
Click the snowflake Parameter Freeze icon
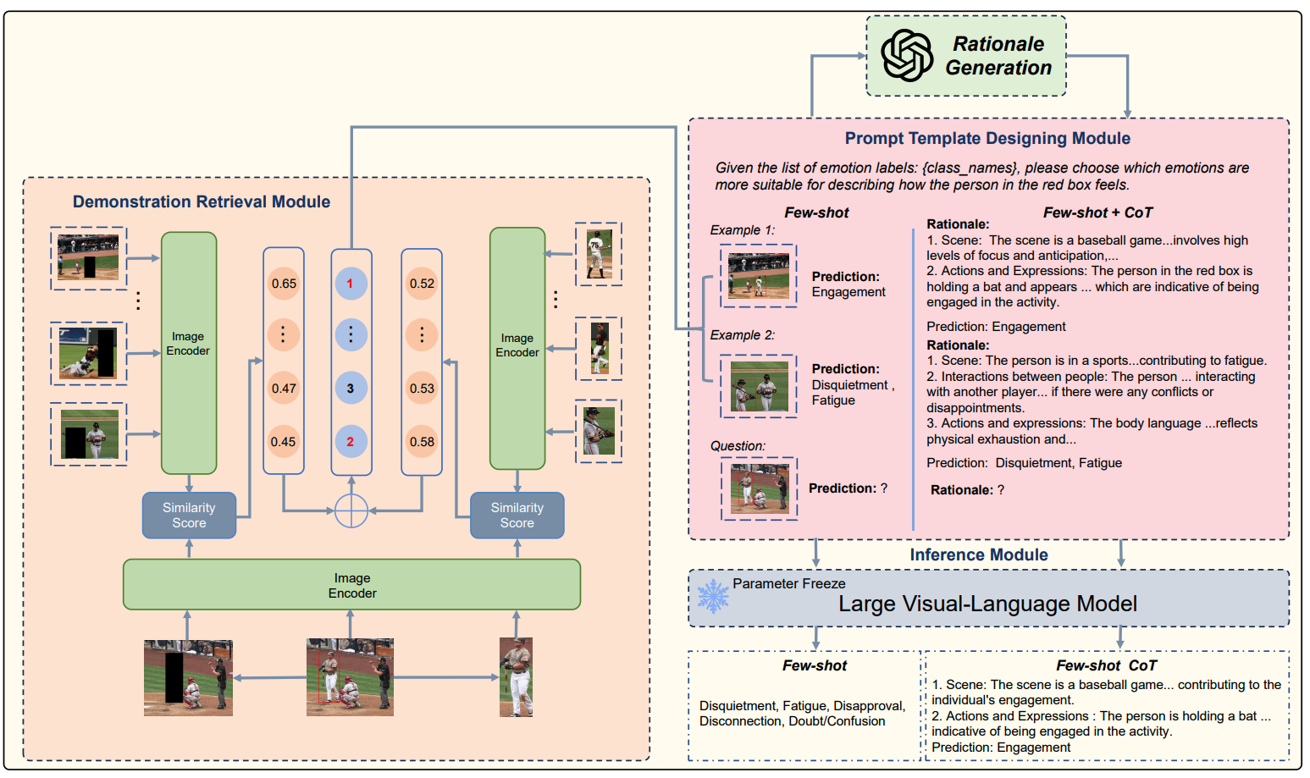(x=713, y=596)
